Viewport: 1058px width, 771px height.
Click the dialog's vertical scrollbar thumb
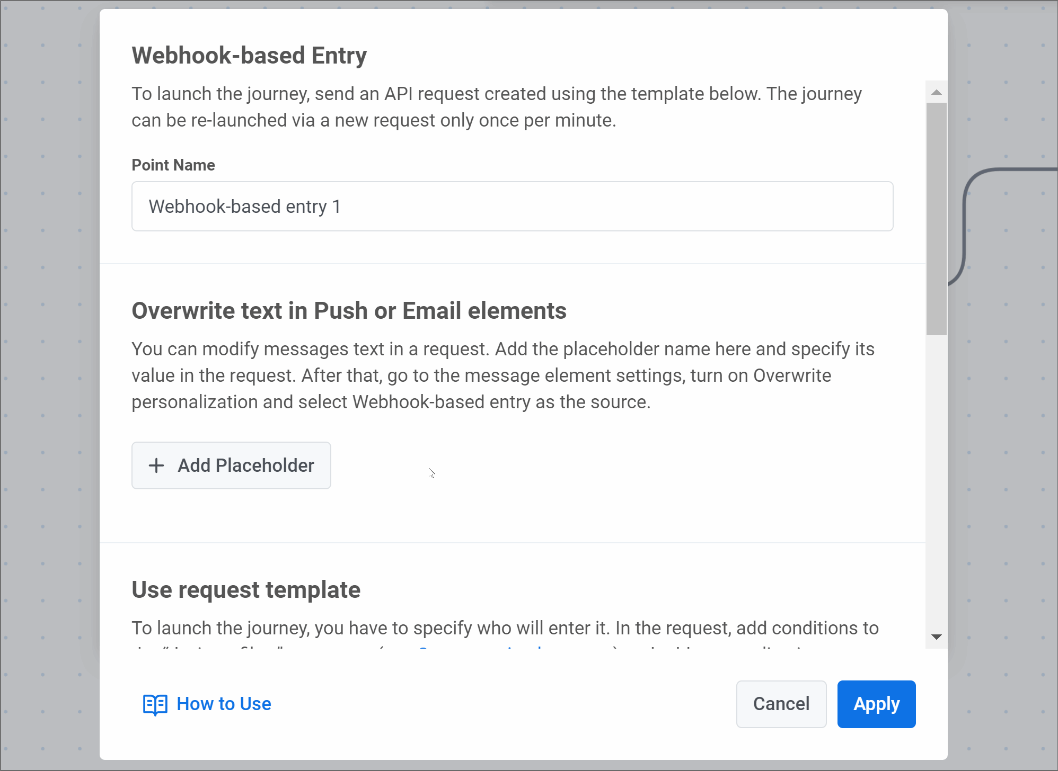937,218
